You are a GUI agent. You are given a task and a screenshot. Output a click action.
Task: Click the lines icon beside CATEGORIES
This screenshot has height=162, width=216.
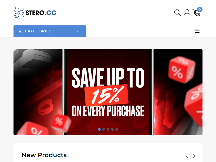pyautogui.click(x=21, y=31)
